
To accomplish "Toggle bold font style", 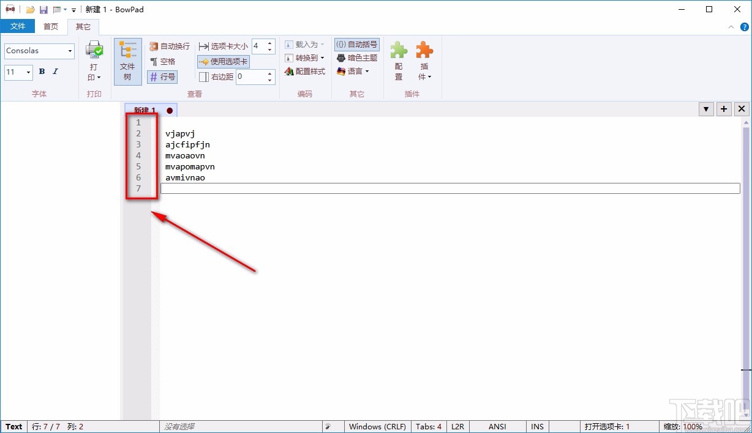I will (x=42, y=72).
